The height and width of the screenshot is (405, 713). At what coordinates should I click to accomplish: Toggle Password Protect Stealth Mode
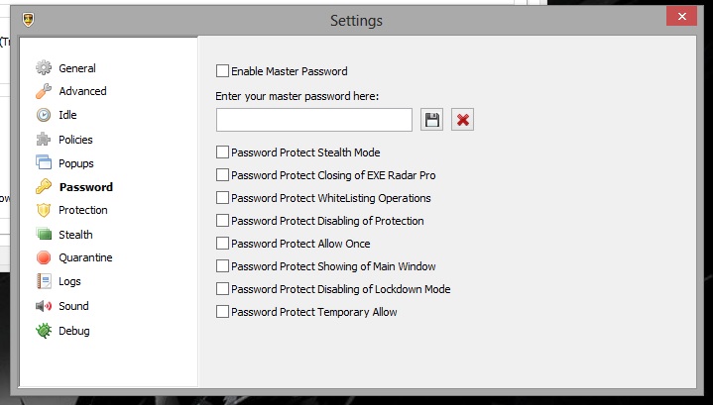222,152
